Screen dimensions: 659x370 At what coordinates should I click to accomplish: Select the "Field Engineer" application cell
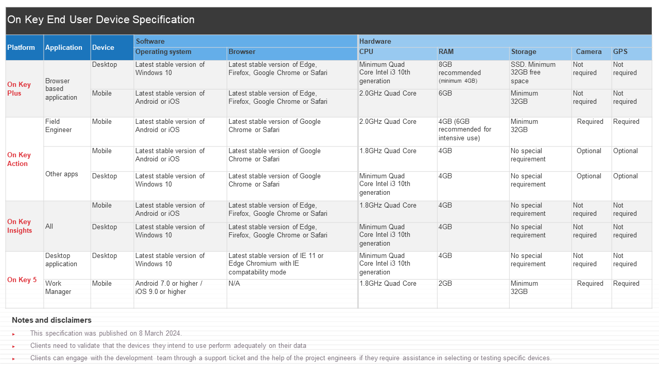(67, 132)
